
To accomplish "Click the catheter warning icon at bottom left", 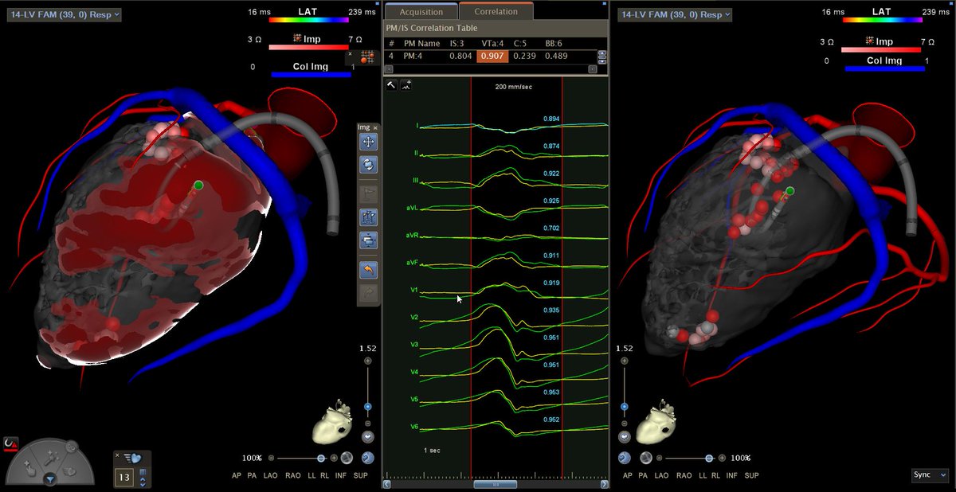I will tap(10, 445).
